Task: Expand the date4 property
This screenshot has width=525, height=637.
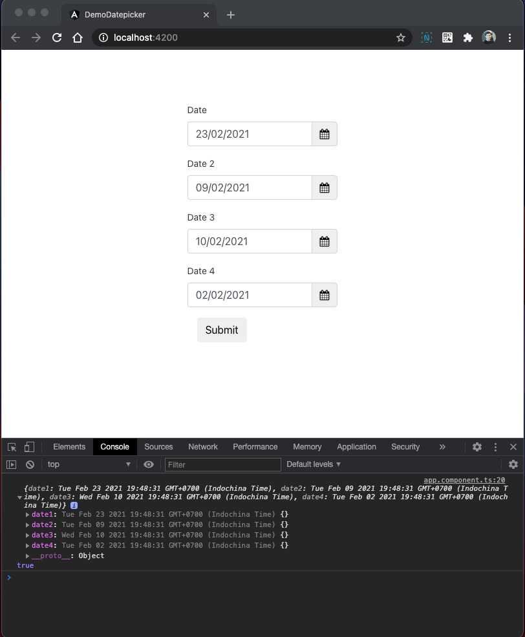Action: click(27, 546)
